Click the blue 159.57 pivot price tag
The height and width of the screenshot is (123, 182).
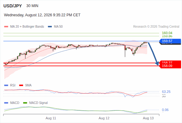(170, 41)
